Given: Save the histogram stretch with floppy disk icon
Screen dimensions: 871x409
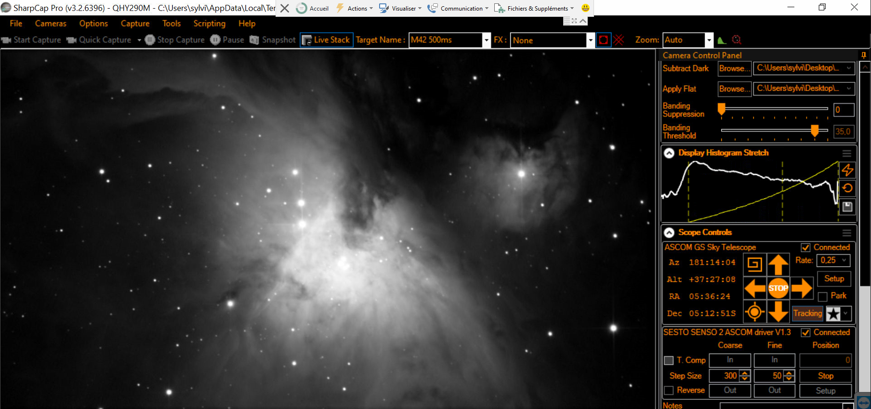Looking at the screenshot, I should pyautogui.click(x=847, y=207).
